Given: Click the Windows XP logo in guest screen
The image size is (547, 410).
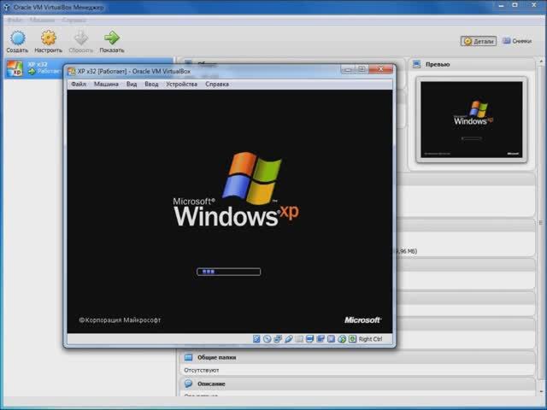Looking at the screenshot, I should point(236,190).
